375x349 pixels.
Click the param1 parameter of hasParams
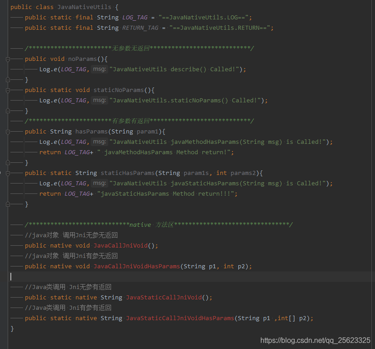click(x=148, y=132)
